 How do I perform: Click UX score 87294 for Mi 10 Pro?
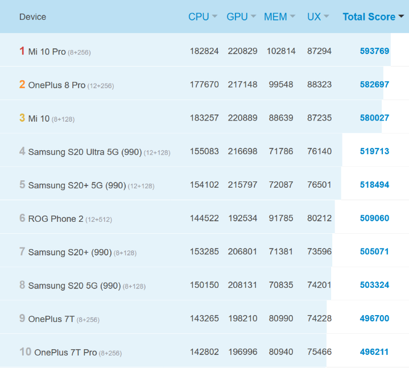click(x=319, y=51)
